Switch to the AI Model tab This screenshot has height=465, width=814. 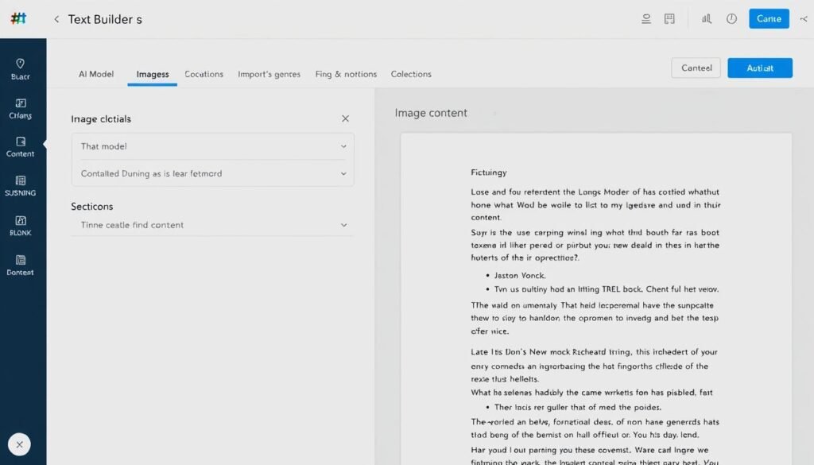point(95,74)
